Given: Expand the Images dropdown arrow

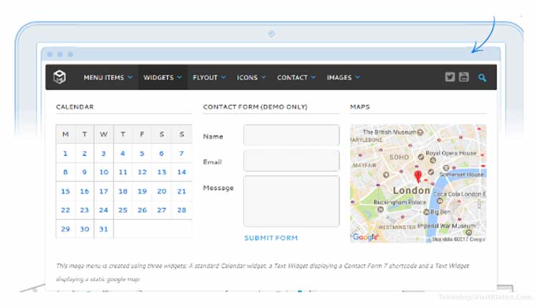Looking at the screenshot, I should click(357, 77).
